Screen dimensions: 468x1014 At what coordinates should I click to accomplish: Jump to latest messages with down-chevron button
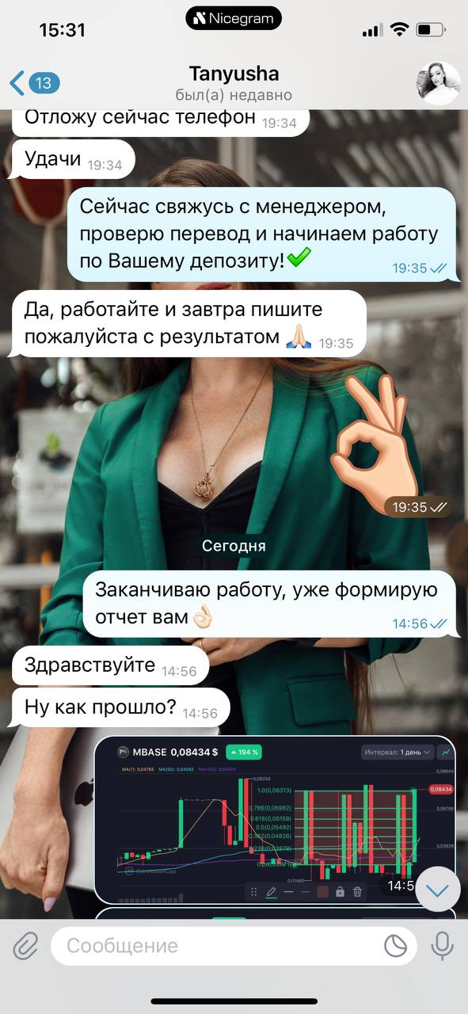438,890
